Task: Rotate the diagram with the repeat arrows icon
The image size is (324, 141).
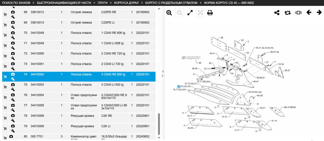Action: [287, 13]
